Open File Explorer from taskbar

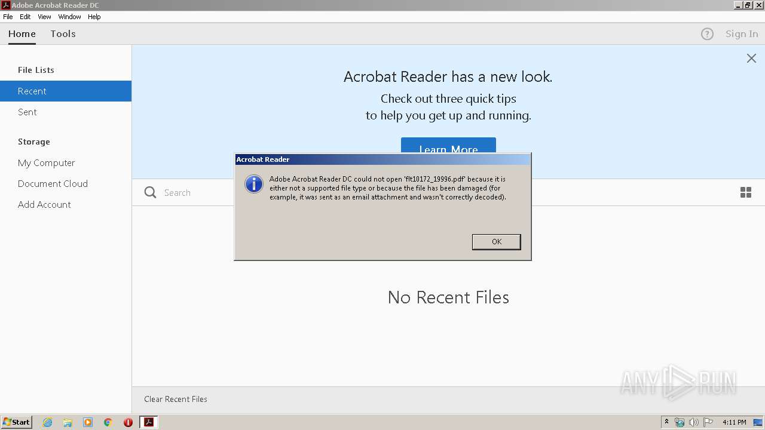pyautogui.click(x=68, y=422)
